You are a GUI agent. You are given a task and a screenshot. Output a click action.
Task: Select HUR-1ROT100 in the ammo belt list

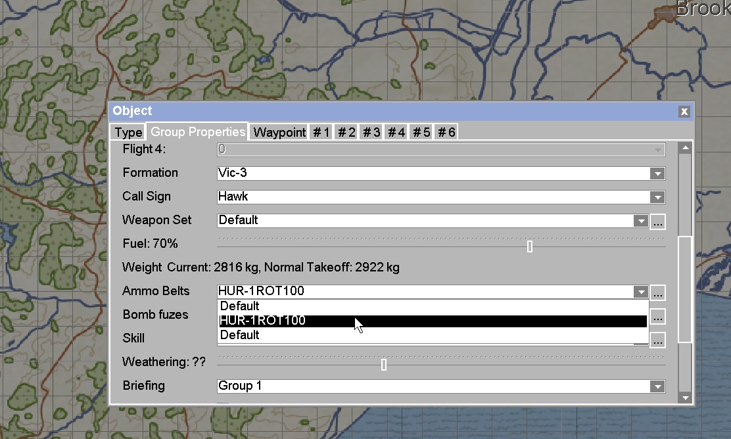pyautogui.click(x=433, y=321)
